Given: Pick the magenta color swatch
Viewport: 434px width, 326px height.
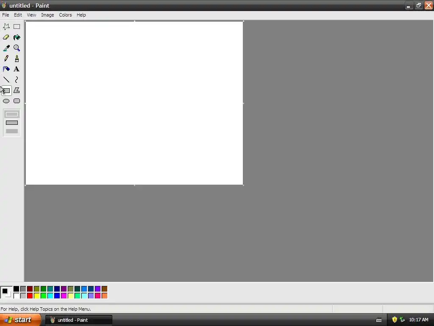Looking at the screenshot, I should click(x=64, y=296).
